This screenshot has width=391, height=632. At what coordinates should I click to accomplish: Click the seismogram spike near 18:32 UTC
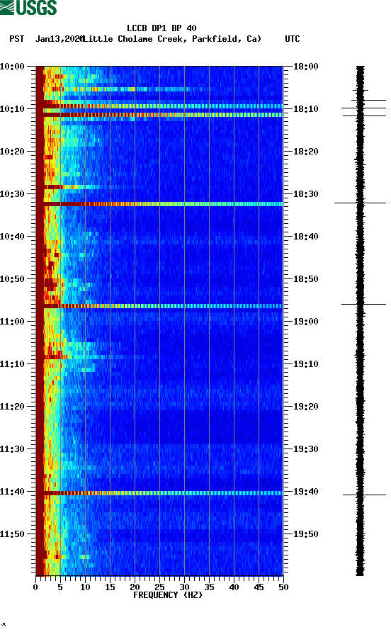360,203
